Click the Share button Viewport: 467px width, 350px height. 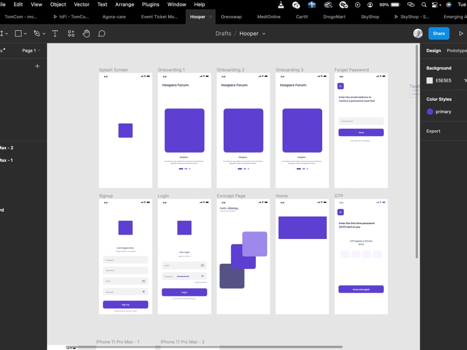coord(439,33)
